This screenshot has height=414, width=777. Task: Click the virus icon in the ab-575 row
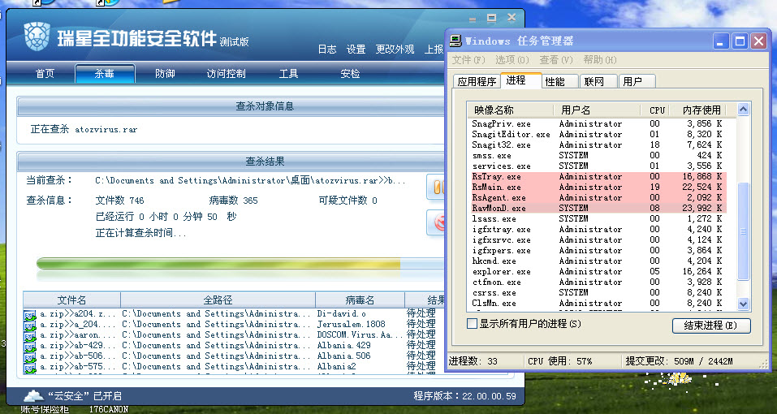(x=30, y=368)
